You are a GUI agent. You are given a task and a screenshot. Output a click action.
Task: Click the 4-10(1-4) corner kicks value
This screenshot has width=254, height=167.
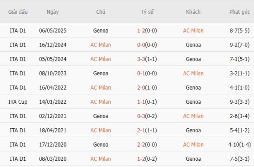tap(240, 144)
